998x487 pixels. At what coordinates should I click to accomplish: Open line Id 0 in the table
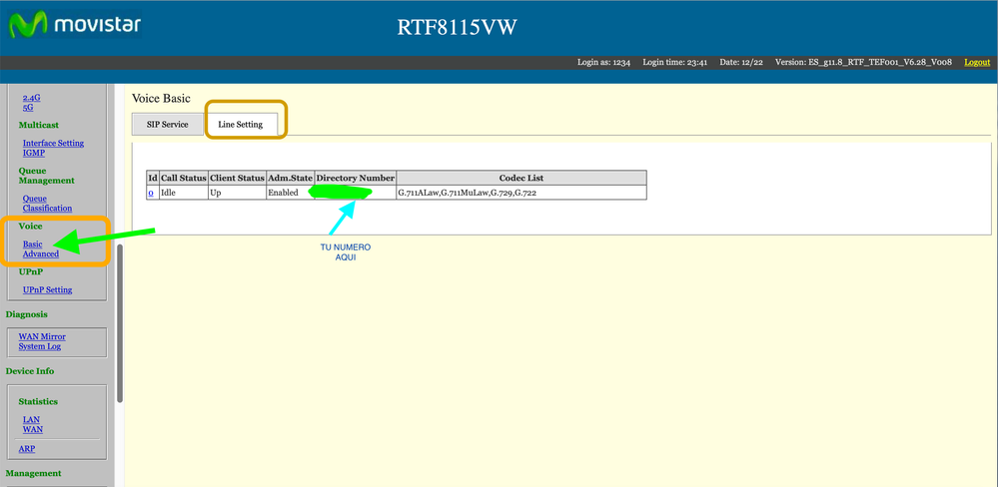(x=151, y=193)
